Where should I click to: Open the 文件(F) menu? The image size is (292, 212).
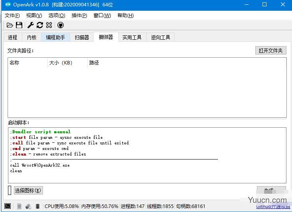[x=12, y=16]
